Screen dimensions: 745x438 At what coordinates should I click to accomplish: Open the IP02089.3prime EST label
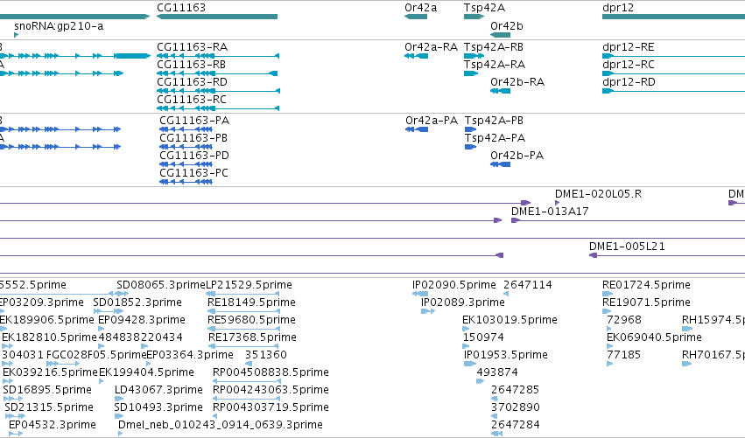[x=463, y=302]
